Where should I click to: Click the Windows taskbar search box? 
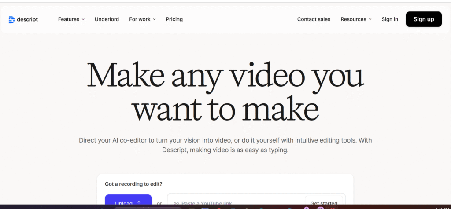pos(148,207)
